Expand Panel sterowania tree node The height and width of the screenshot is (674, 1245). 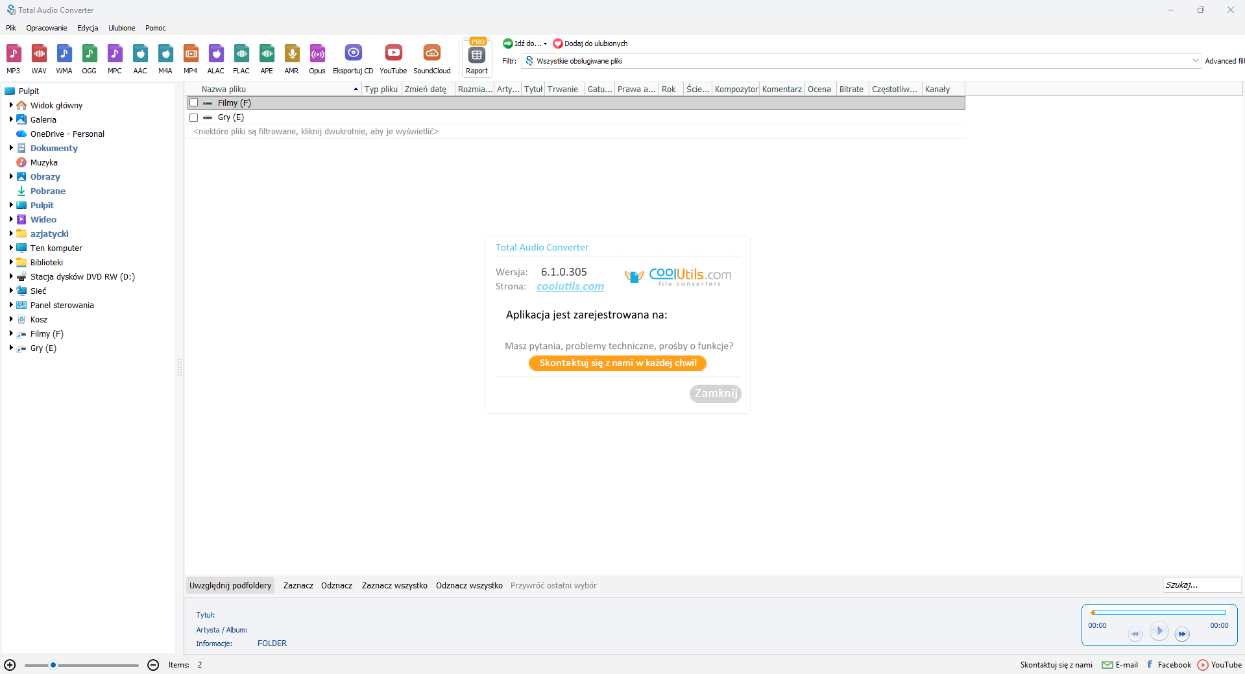[11, 305]
